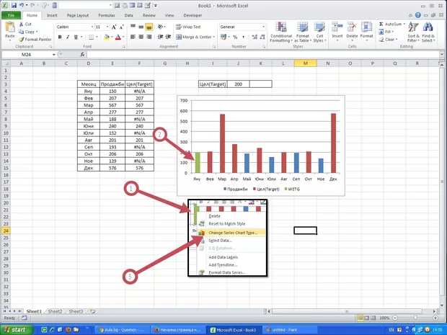Decrease font size with Shrink Font

coord(121,27)
